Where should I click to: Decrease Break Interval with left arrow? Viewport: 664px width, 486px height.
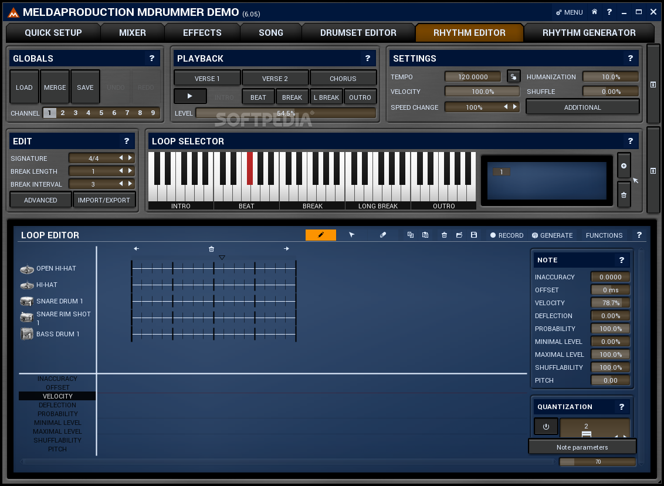click(121, 184)
